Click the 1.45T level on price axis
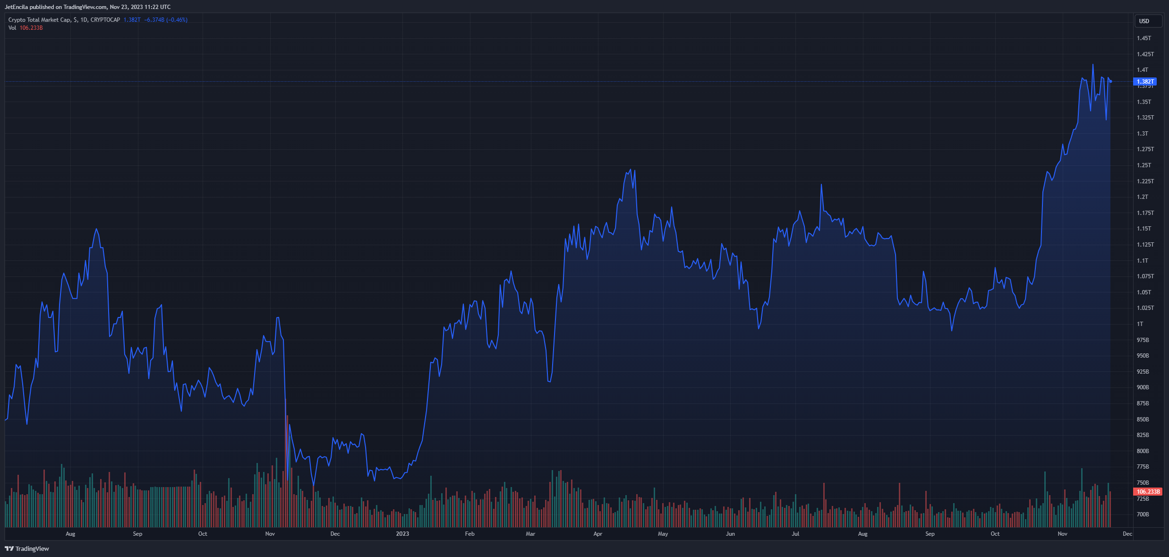Viewport: 1169px width, 557px height. click(x=1143, y=38)
